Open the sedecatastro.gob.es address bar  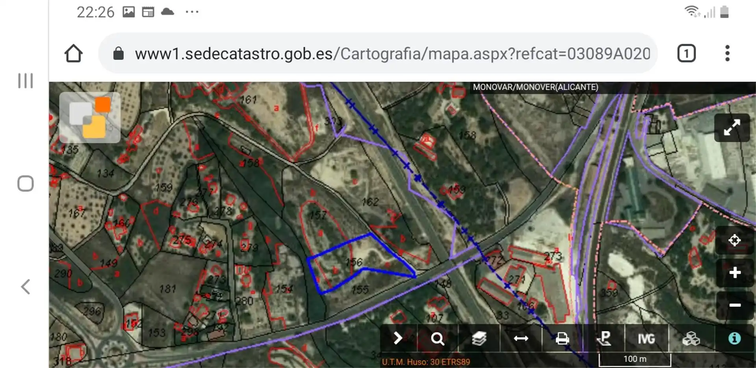tap(378, 53)
